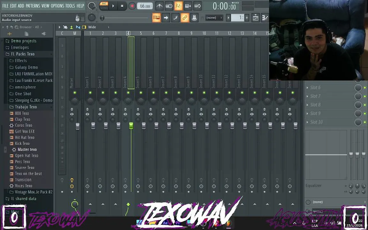The image size is (368, 230).
Task: Toggle the 3.2.1 recording countdown
Action: click(x=178, y=6)
